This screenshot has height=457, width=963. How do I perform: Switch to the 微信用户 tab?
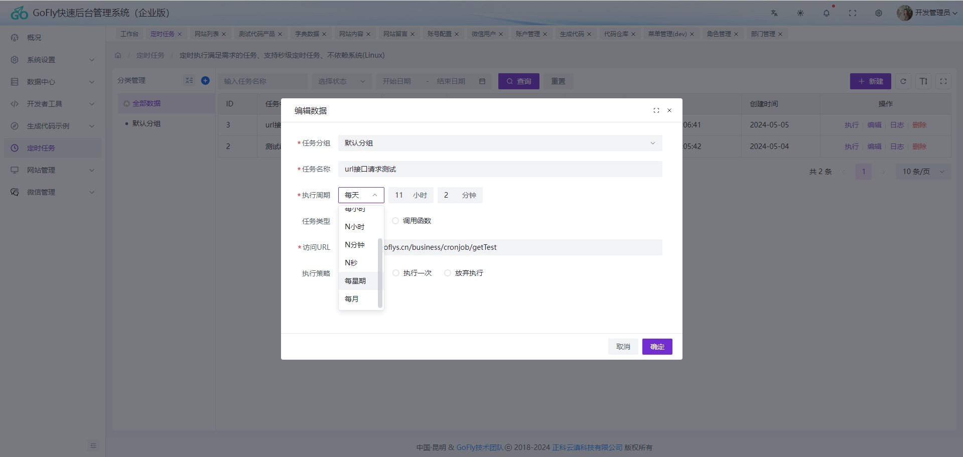pyautogui.click(x=484, y=34)
